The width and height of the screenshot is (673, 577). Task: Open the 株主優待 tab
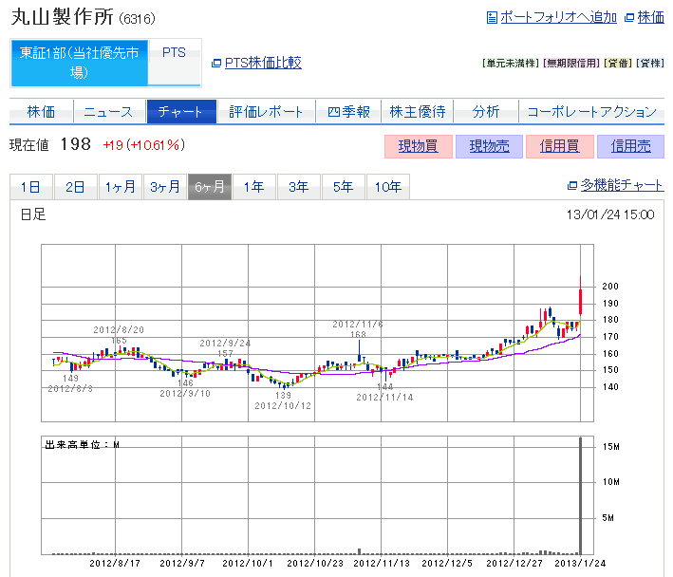418,112
